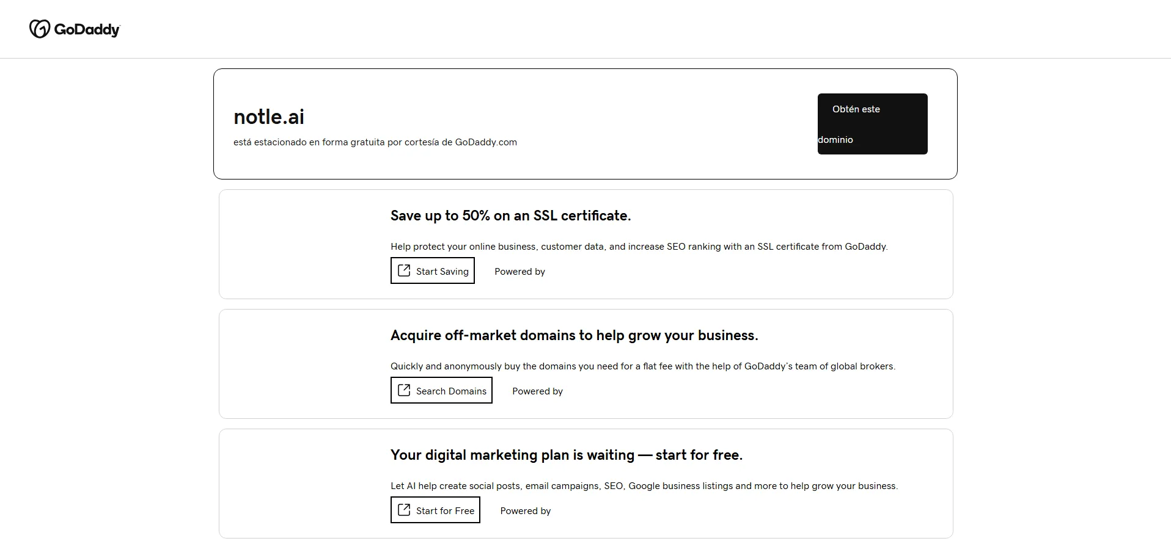
Task: Click the 'Start for Free' button label
Action: pos(445,511)
